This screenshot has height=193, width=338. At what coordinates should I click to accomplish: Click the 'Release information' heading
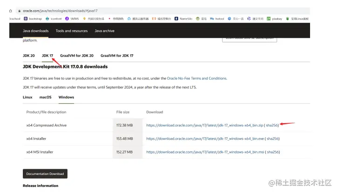[41, 186]
